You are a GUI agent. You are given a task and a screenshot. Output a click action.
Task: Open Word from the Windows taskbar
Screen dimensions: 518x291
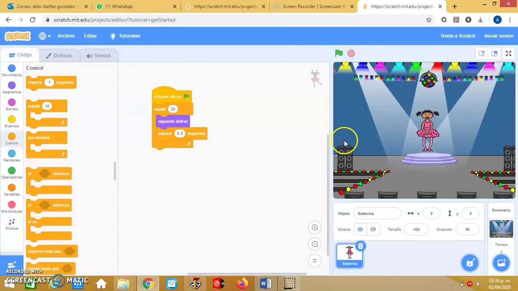[x=266, y=284]
